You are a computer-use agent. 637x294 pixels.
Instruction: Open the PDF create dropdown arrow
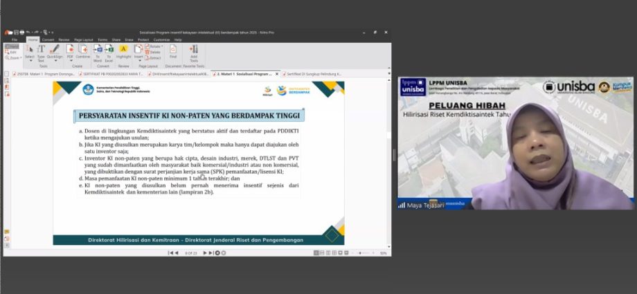point(70,61)
